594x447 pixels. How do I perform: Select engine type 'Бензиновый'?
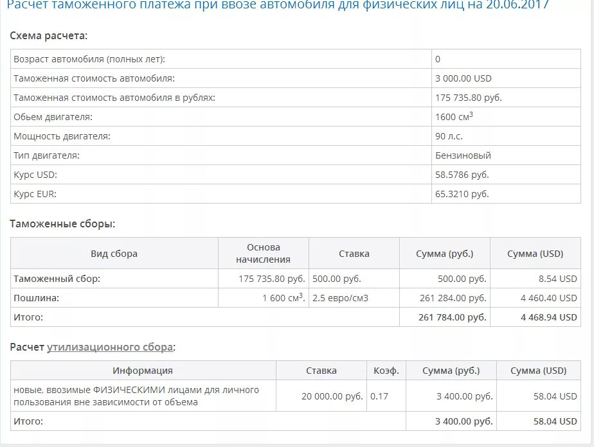463,155
